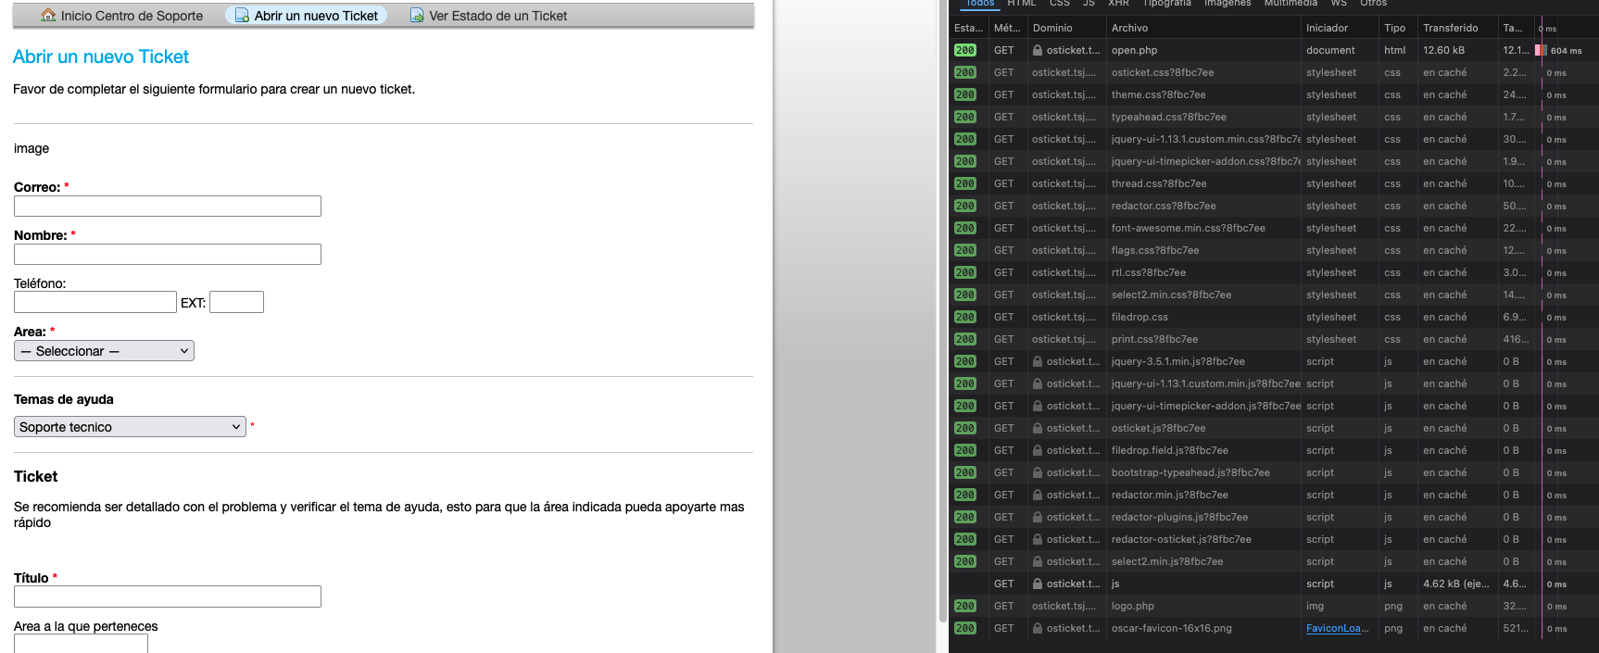Viewport: 1599px width, 653px height.
Task: Open the Ver Estado de un Ticket page
Action: (x=497, y=16)
